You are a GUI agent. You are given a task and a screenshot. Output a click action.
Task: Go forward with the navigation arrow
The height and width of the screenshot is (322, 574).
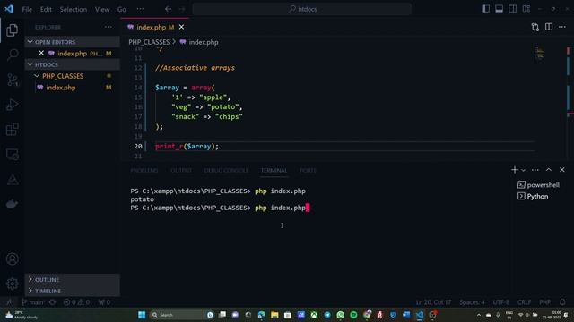182,9
